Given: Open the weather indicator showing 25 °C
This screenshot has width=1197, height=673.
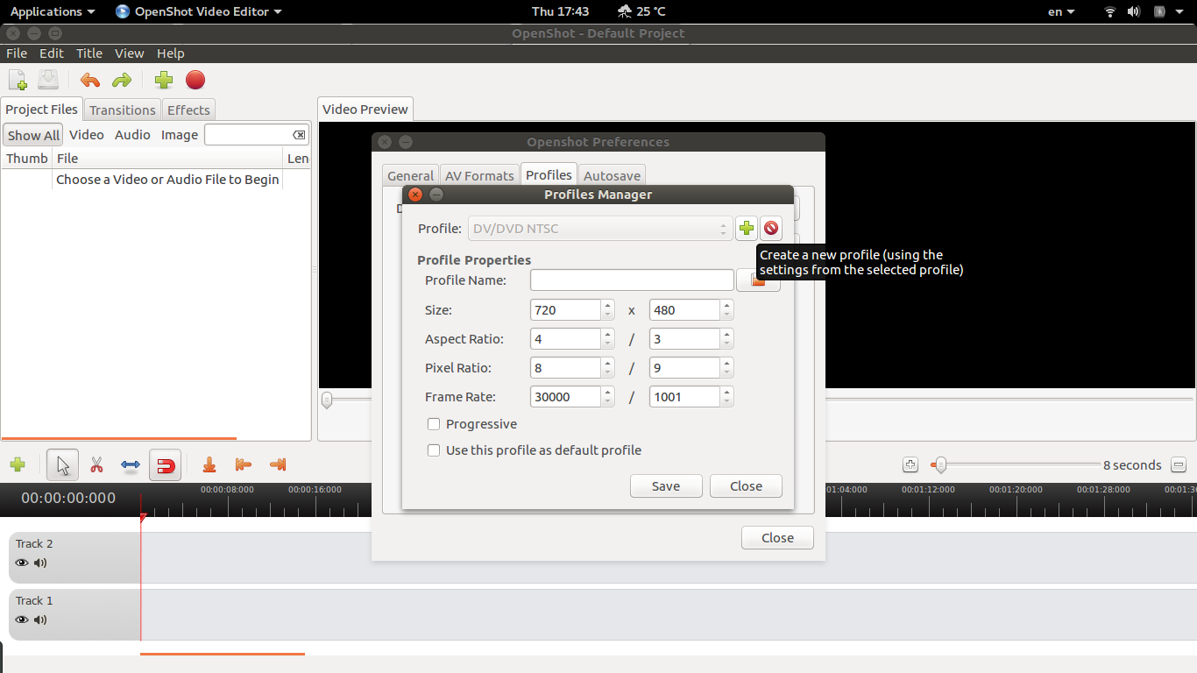Looking at the screenshot, I should (641, 11).
